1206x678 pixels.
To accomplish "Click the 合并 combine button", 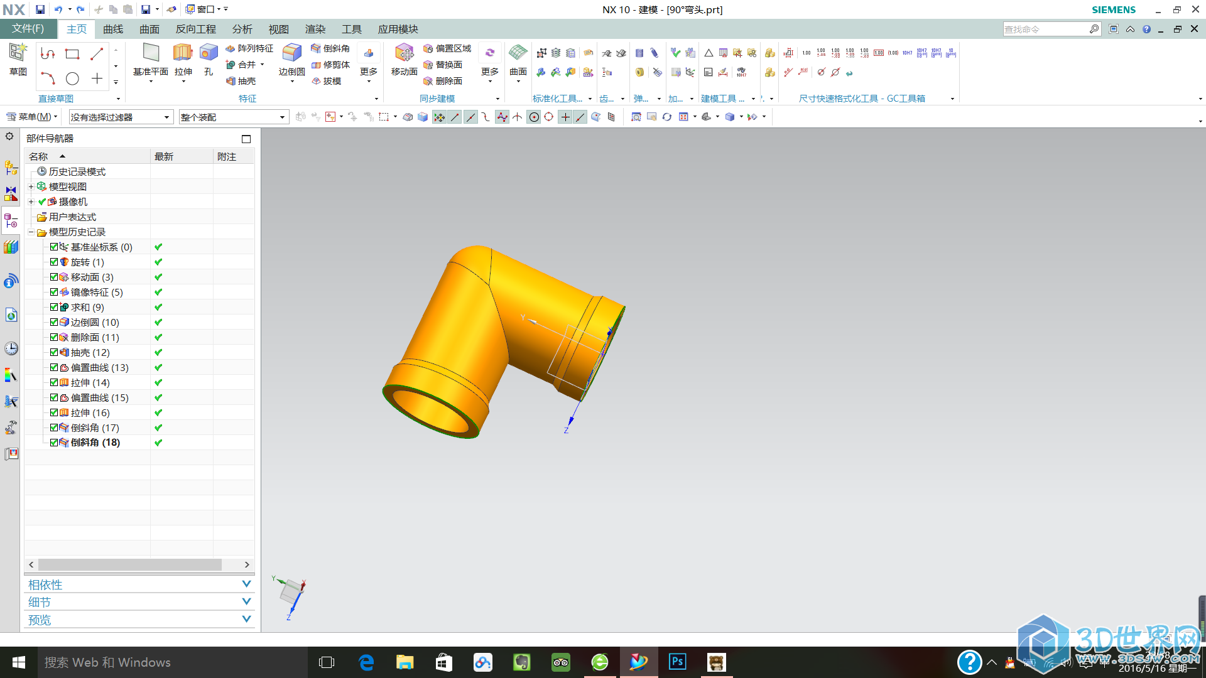I will click(245, 65).
